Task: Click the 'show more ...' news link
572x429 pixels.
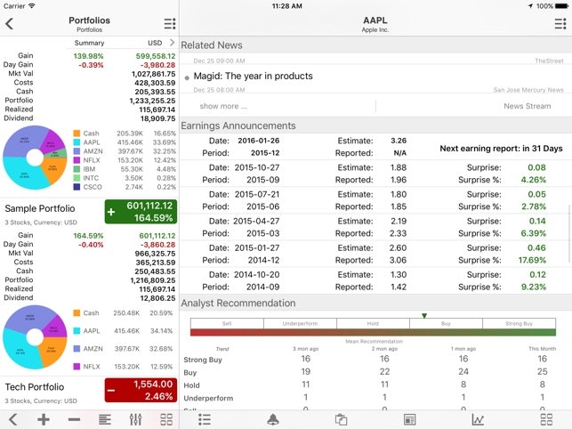Action: click(223, 106)
